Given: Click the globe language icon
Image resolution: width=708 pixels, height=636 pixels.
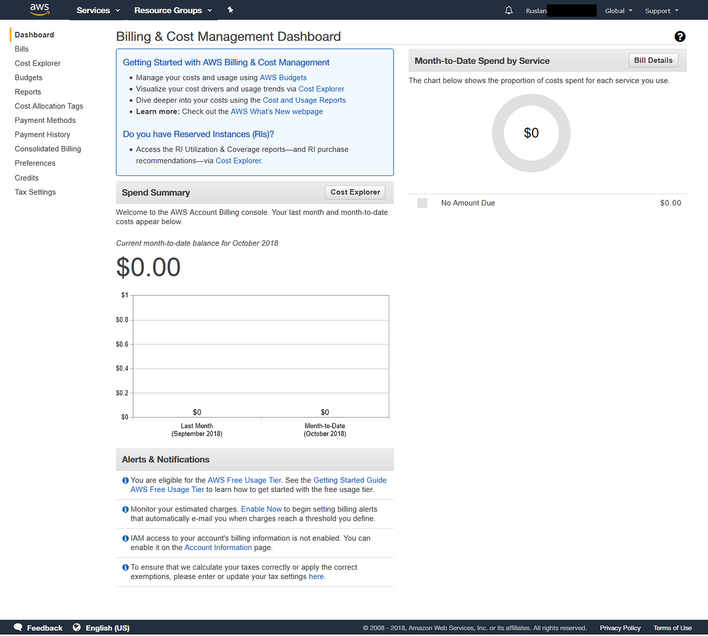Looking at the screenshot, I should tap(77, 627).
